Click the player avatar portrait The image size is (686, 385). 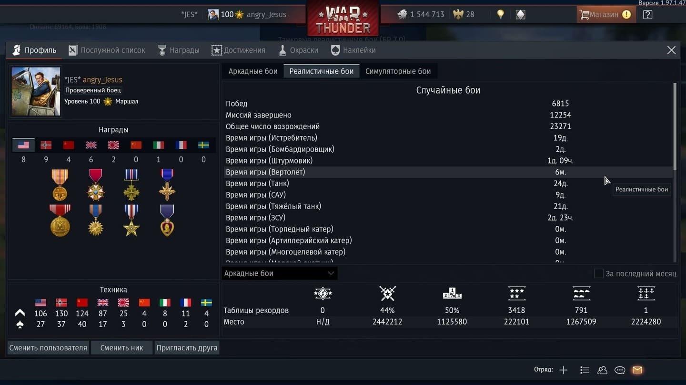pos(36,91)
